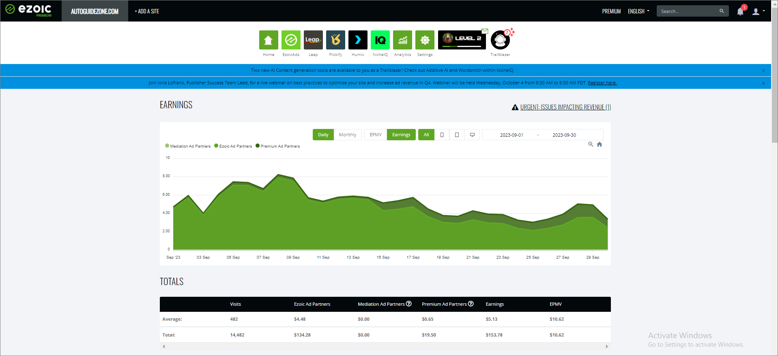Viewport: 778px width, 356px height.
Task: Open the Settings gear icon
Action: pyautogui.click(x=425, y=40)
